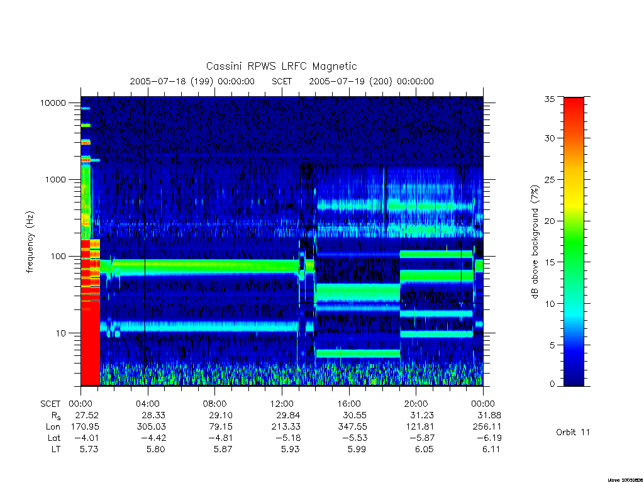Click the longitude value 305.03

(151, 427)
